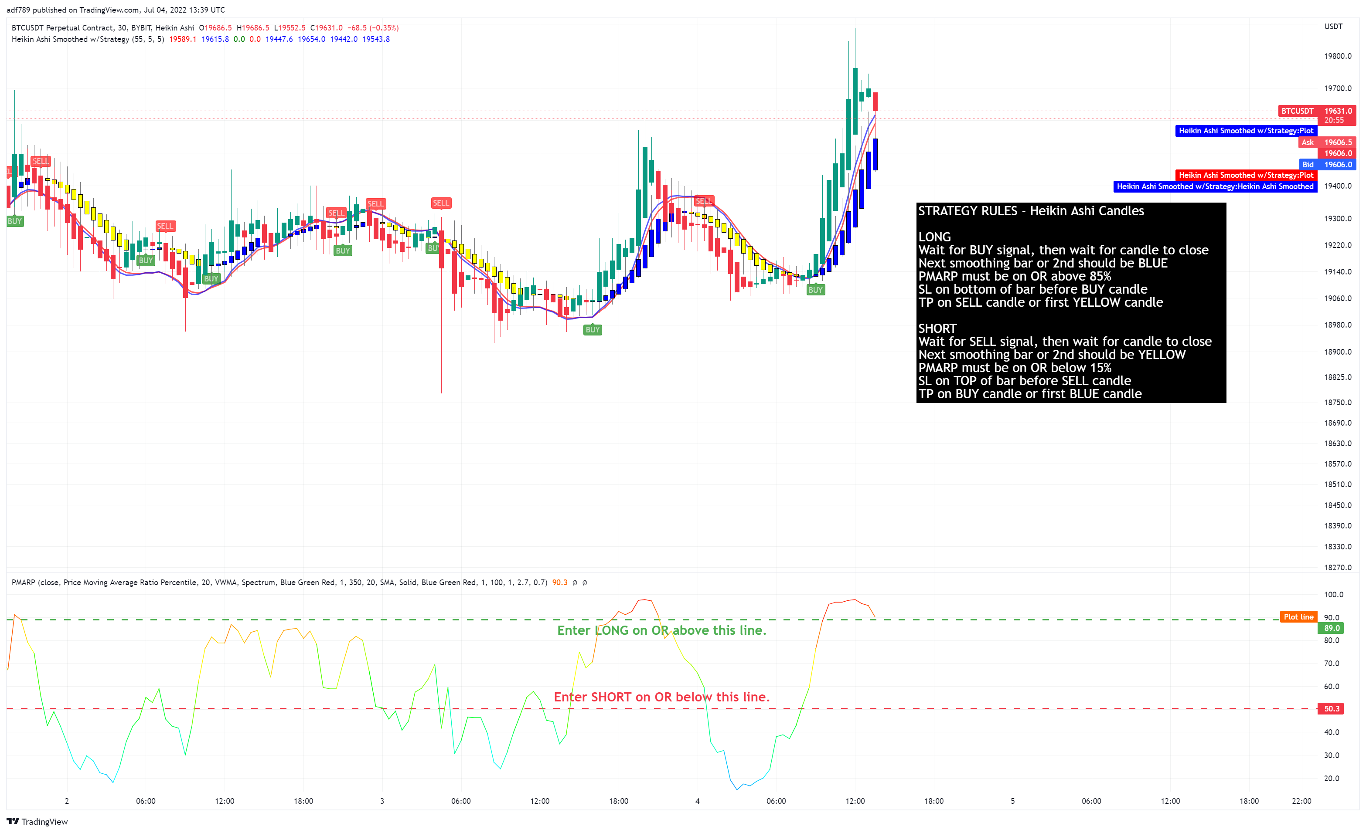This screenshot has width=1366, height=833.
Task: Click the 'Next smoothing bar or 2nd should be BLUE' line
Action: point(1043,263)
